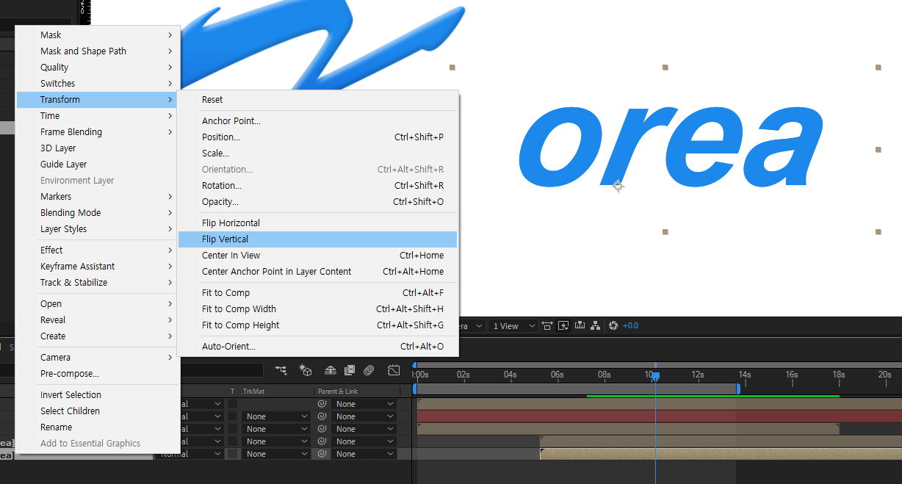The height and width of the screenshot is (484, 902).
Task: Open Rotation... dialog entry
Action: tap(317, 185)
